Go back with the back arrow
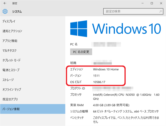The height and width of the screenshot is (126, 166). pyautogui.click(x=5, y=3)
